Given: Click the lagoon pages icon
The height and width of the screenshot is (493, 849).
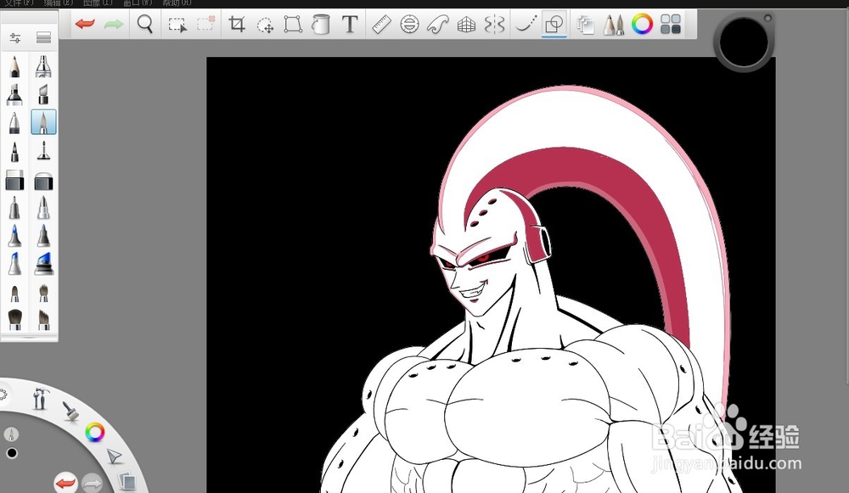Looking at the screenshot, I should [127, 480].
